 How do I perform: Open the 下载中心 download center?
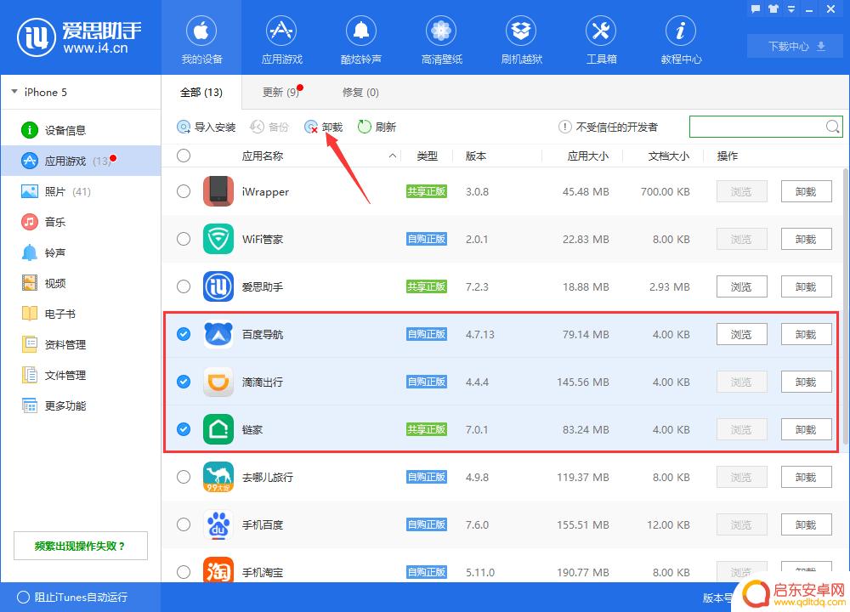tap(796, 46)
